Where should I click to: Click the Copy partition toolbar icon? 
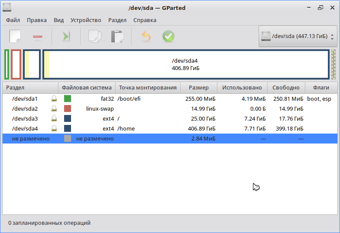tap(95, 36)
